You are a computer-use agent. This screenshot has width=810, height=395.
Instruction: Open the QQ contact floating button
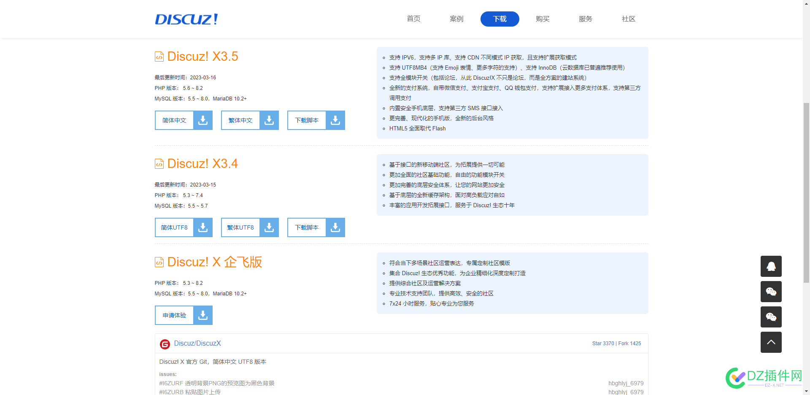(x=771, y=266)
